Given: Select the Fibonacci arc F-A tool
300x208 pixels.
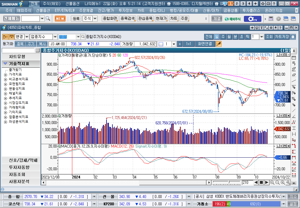Looking at the screenshot, I should [x=294, y=163].
